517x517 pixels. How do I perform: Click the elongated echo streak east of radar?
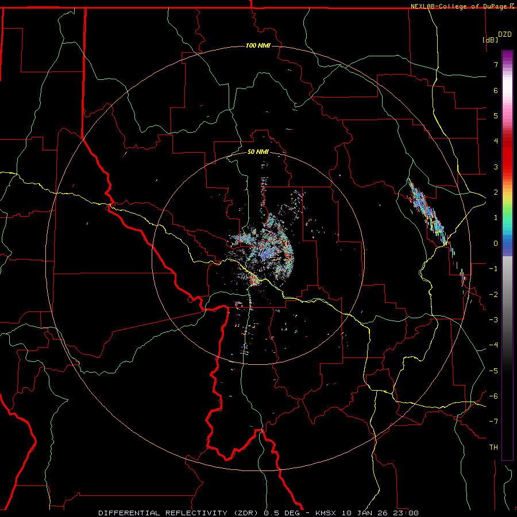(x=427, y=213)
